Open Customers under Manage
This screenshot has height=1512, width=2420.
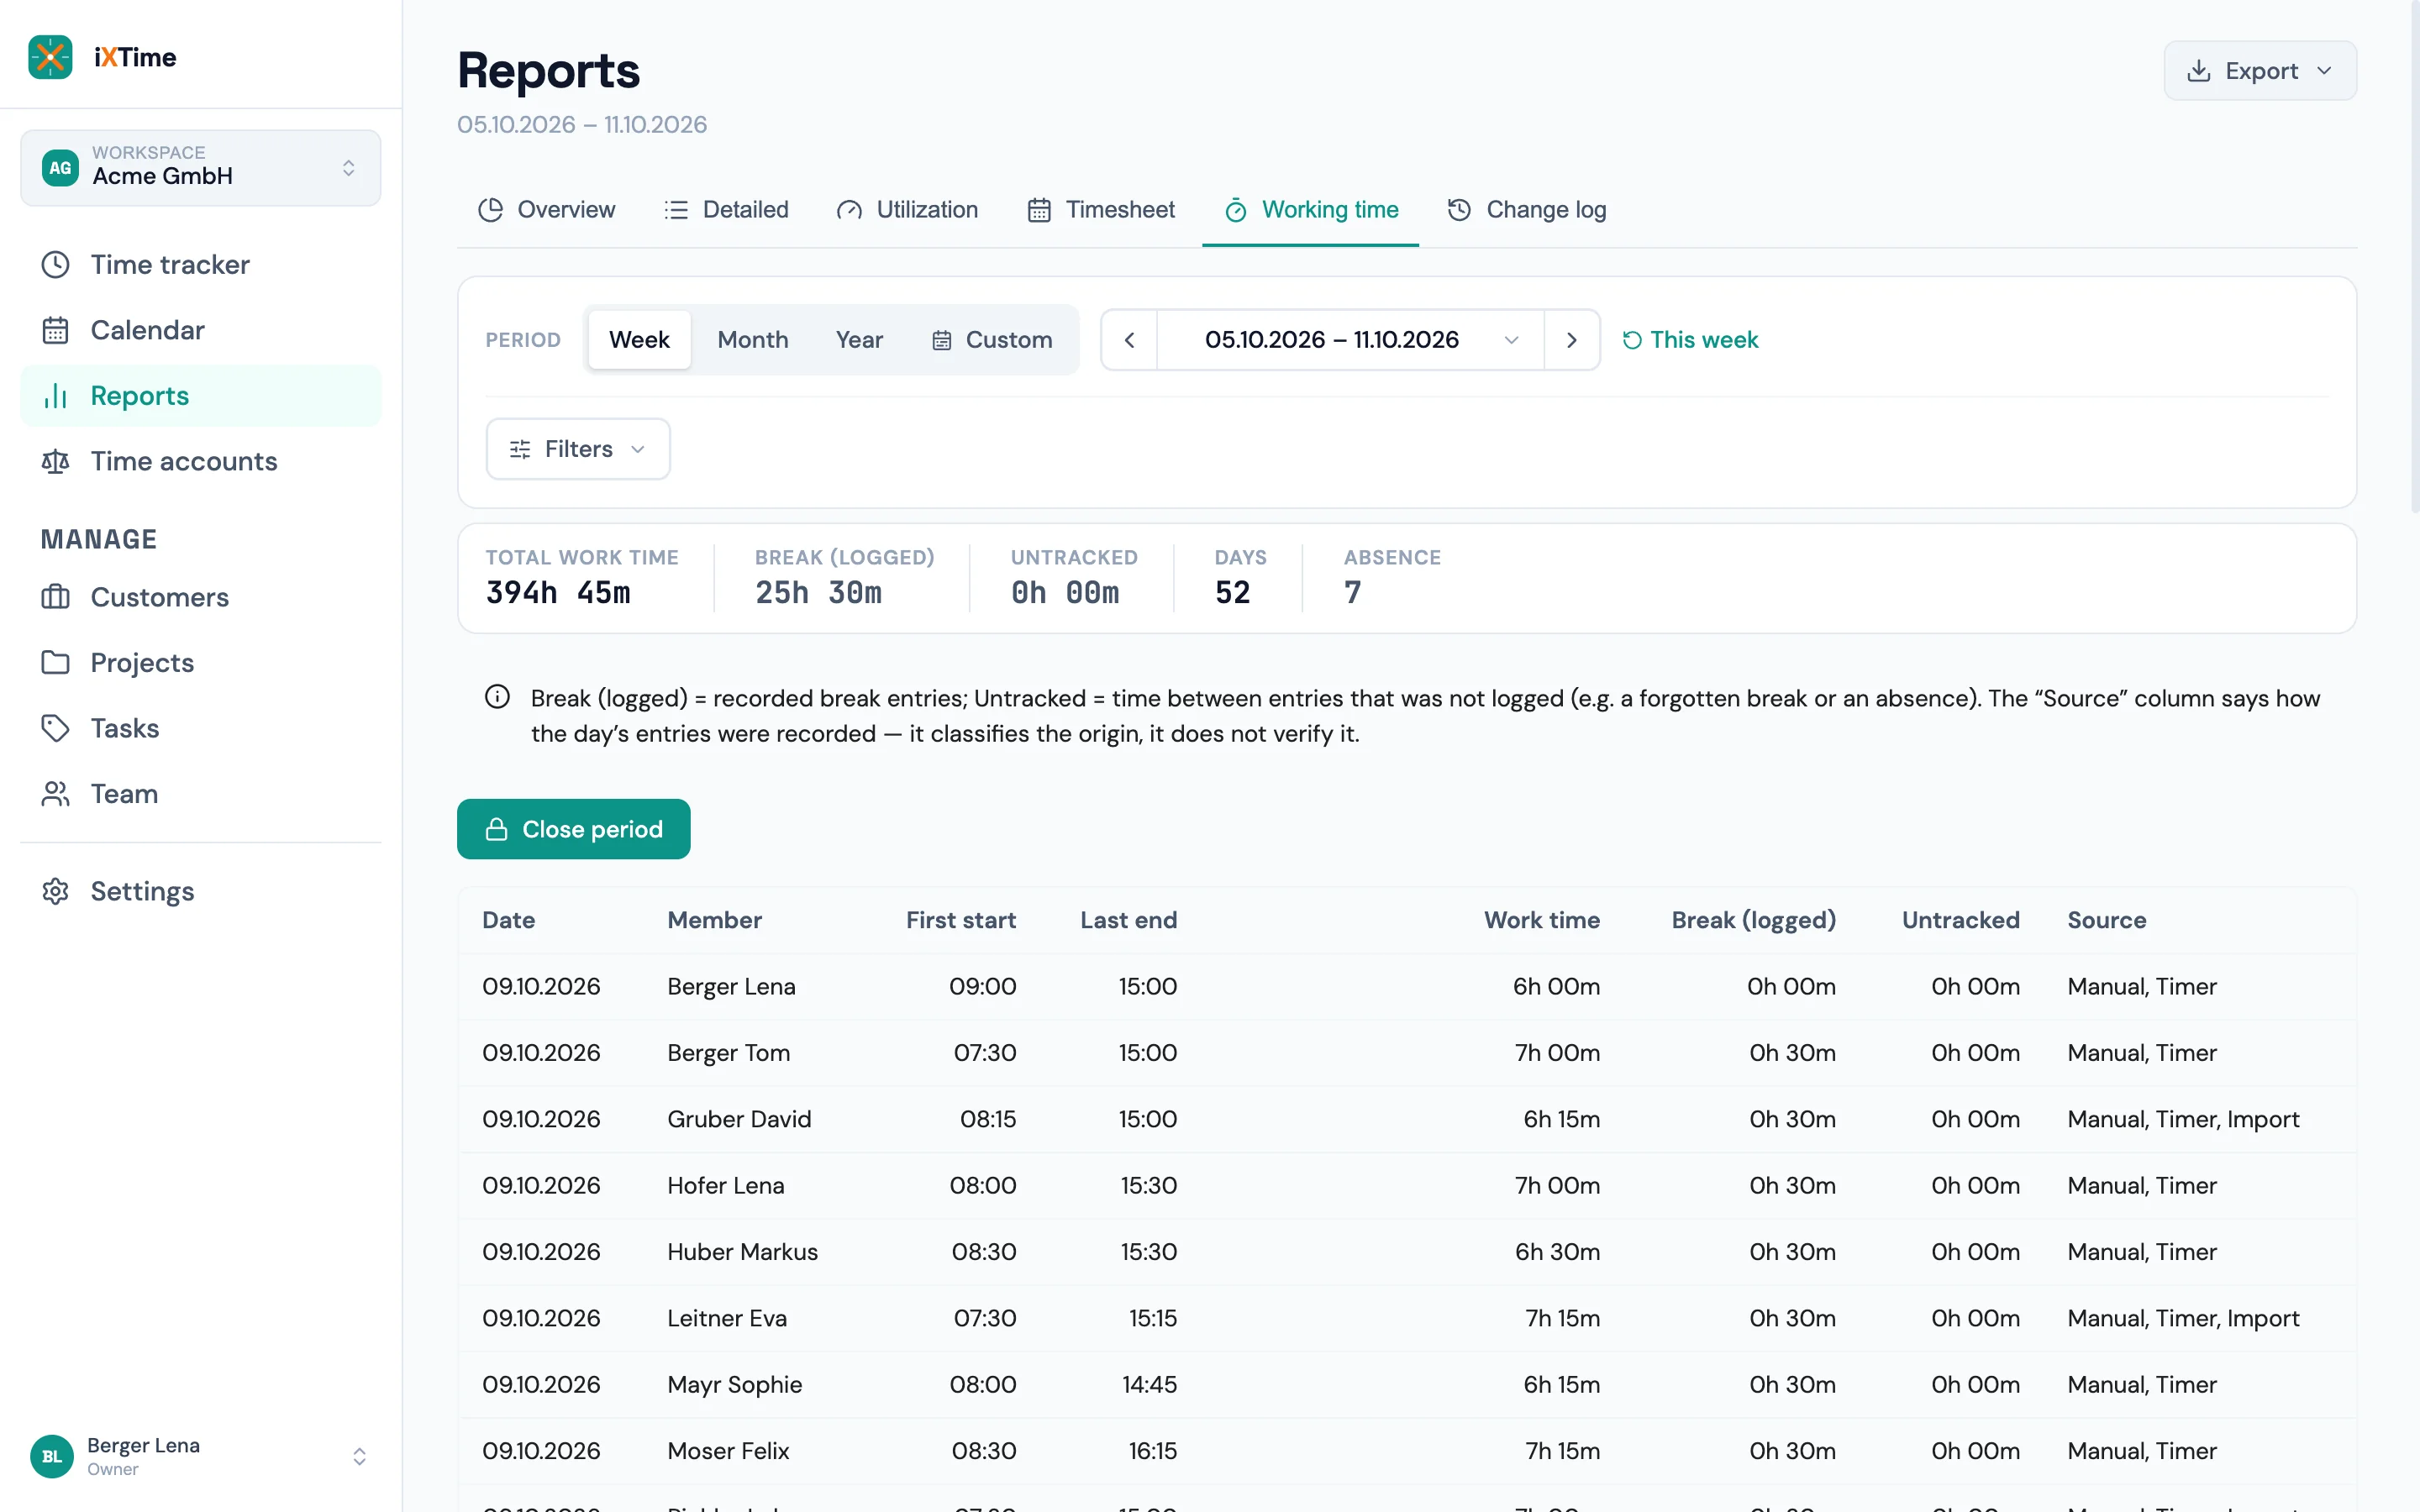(200, 597)
